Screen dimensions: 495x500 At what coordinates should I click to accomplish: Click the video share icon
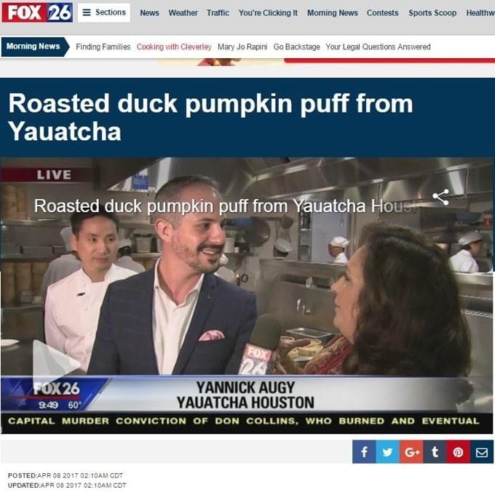coord(440,198)
